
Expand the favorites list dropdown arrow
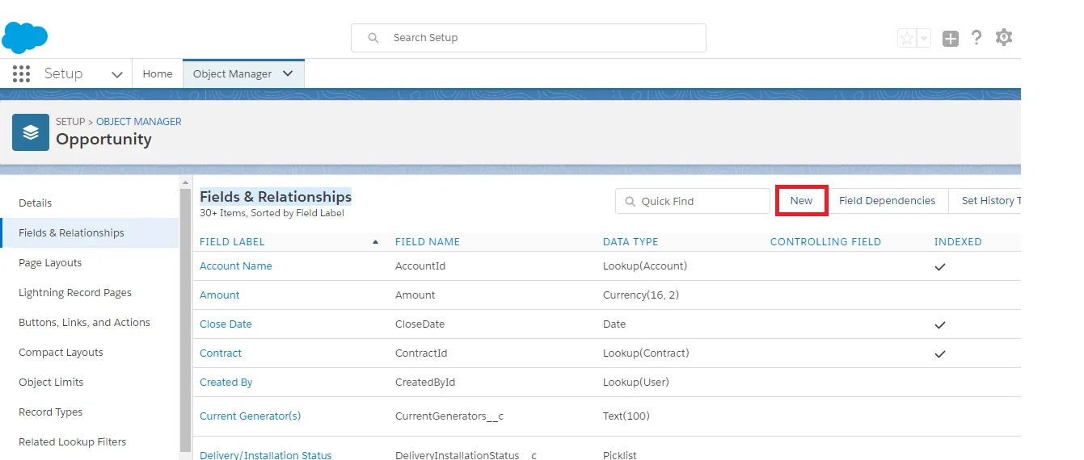[x=924, y=38]
